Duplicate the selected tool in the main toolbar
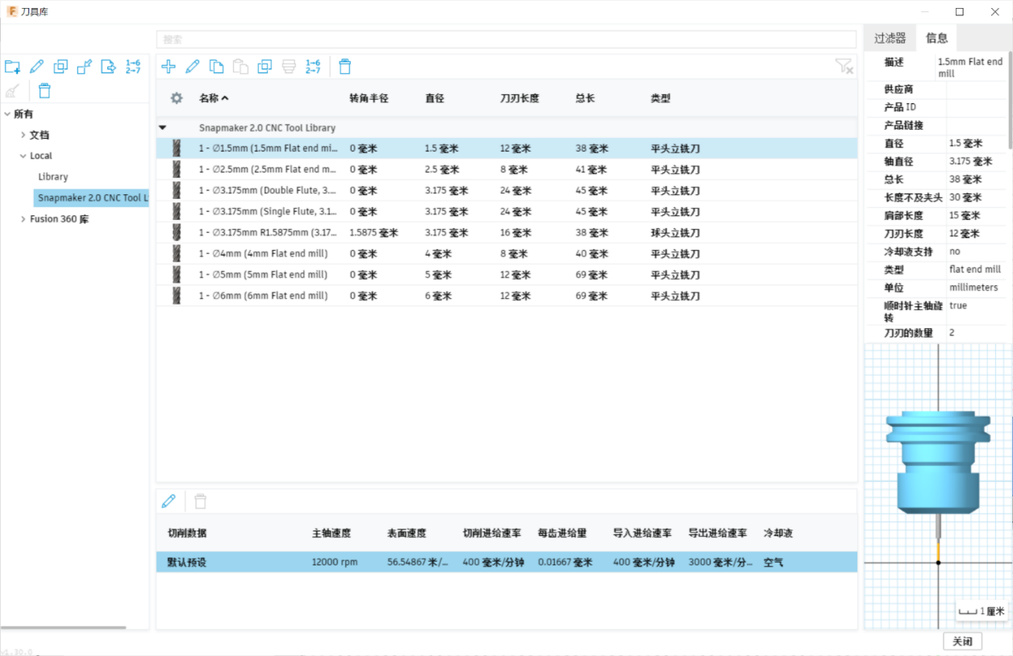Image resolution: width=1013 pixels, height=656 pixels. 265,67
